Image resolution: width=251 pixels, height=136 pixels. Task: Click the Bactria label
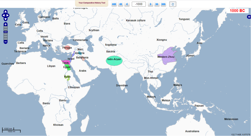tap(111, 51)
